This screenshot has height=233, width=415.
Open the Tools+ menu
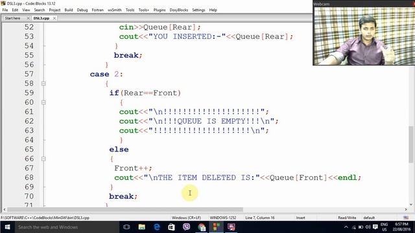pos(144,10)
